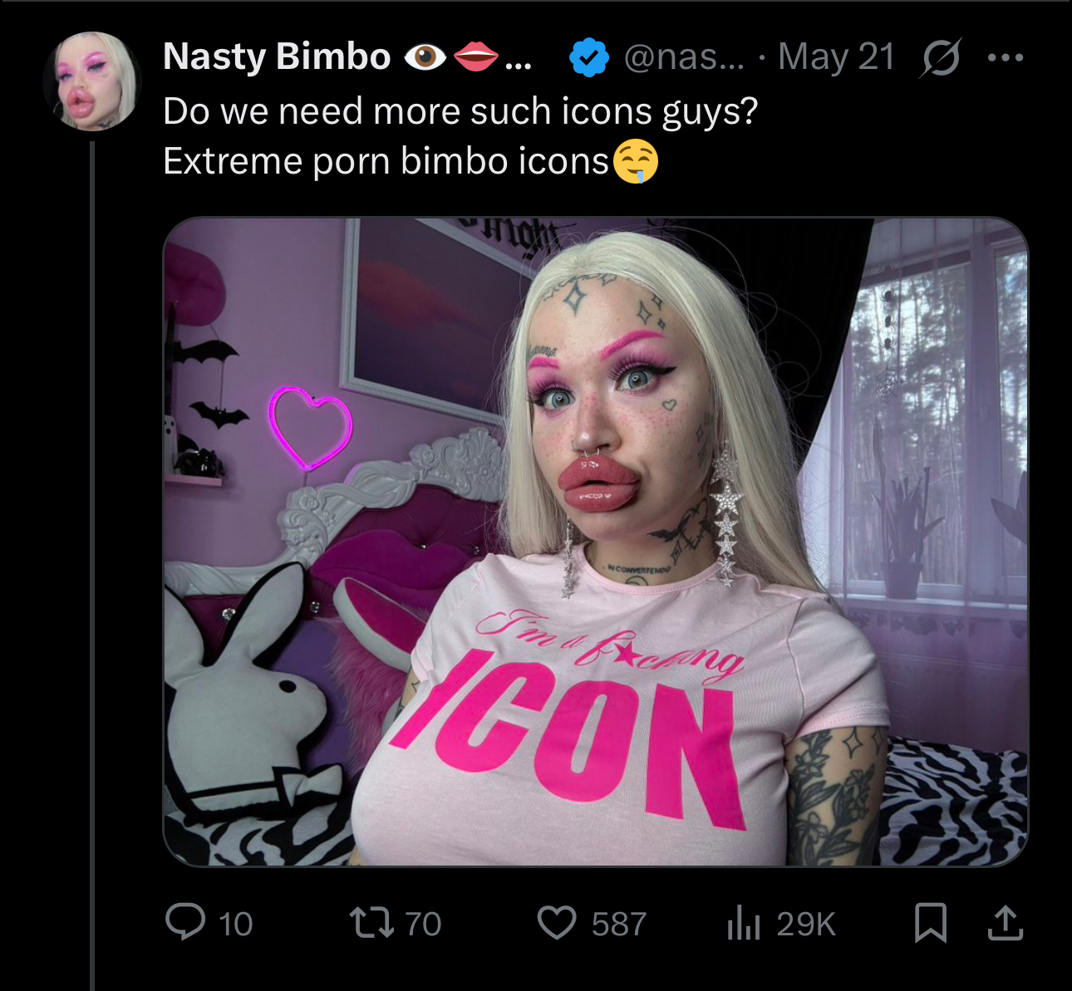Open view analytics bar chart icon
The height and width of the screenshot is (991, 1072).
coord(744,923)
